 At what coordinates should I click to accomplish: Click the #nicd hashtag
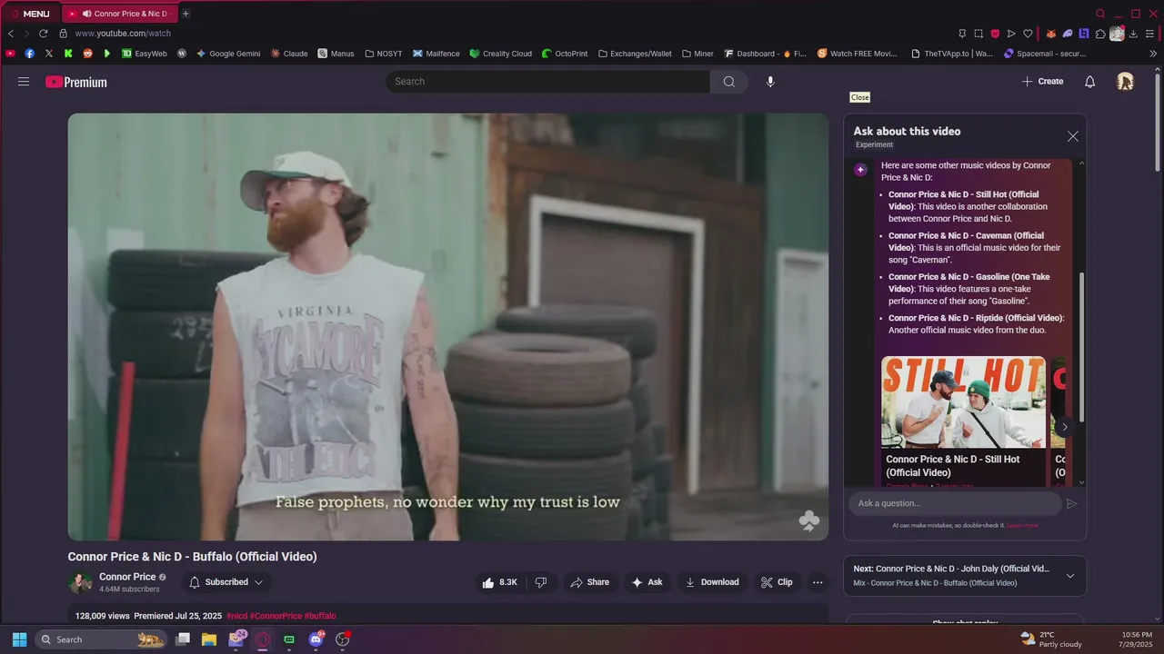[236, 616]
